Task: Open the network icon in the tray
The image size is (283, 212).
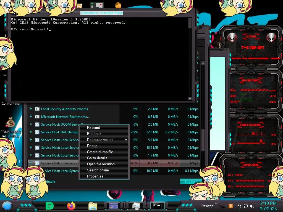Action: [246, 206]
